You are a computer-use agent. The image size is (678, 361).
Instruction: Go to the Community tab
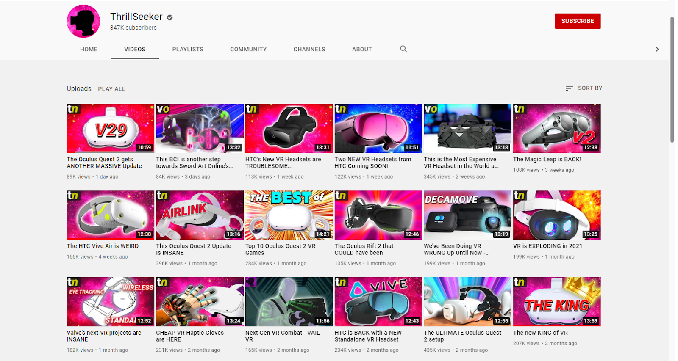coord(248,49)
